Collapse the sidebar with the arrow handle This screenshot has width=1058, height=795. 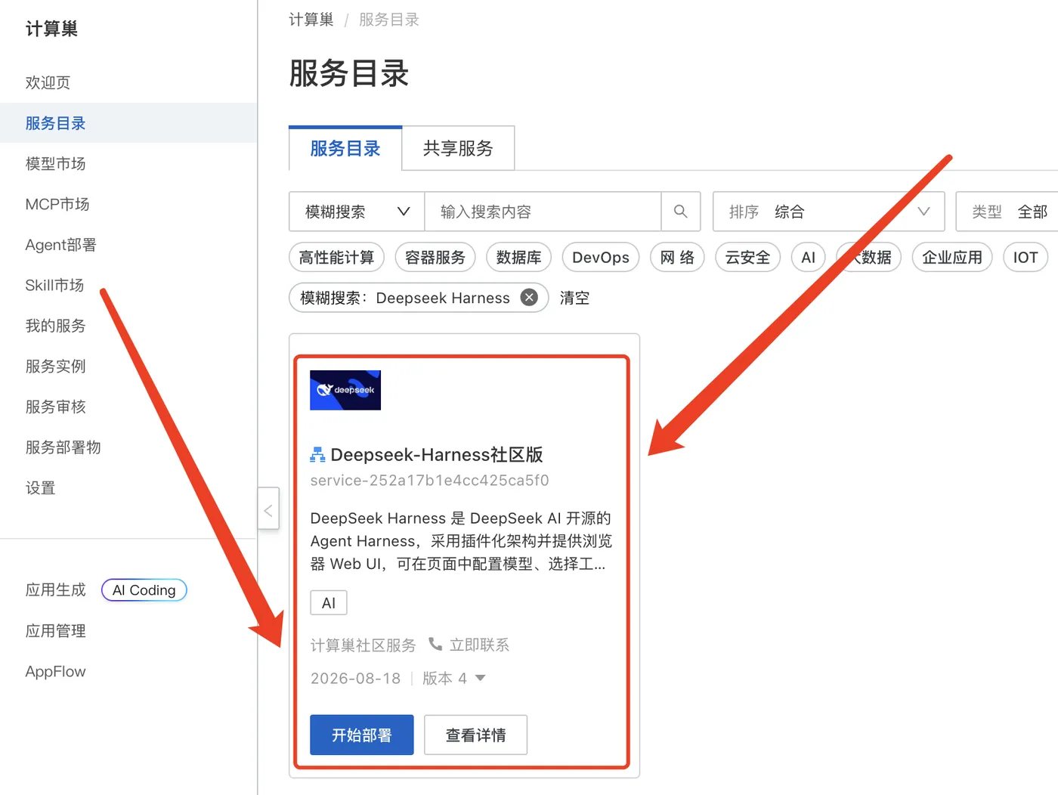point(268,512)
